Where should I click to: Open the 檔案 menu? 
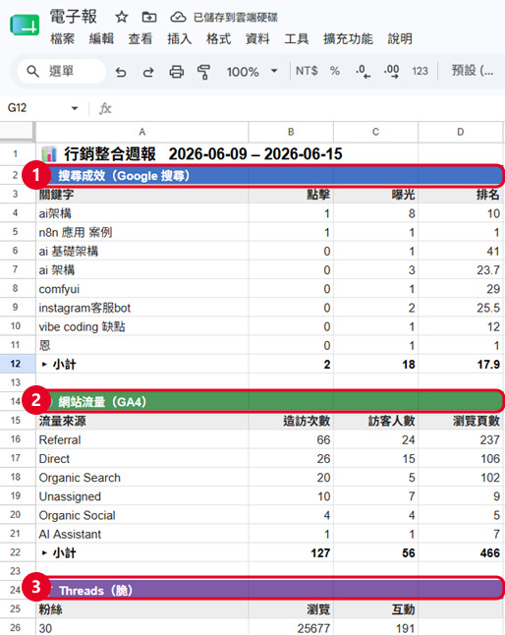[x=62, y=39]
